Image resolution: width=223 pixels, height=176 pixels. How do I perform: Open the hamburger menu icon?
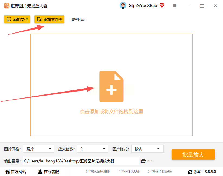coord(175,6)
